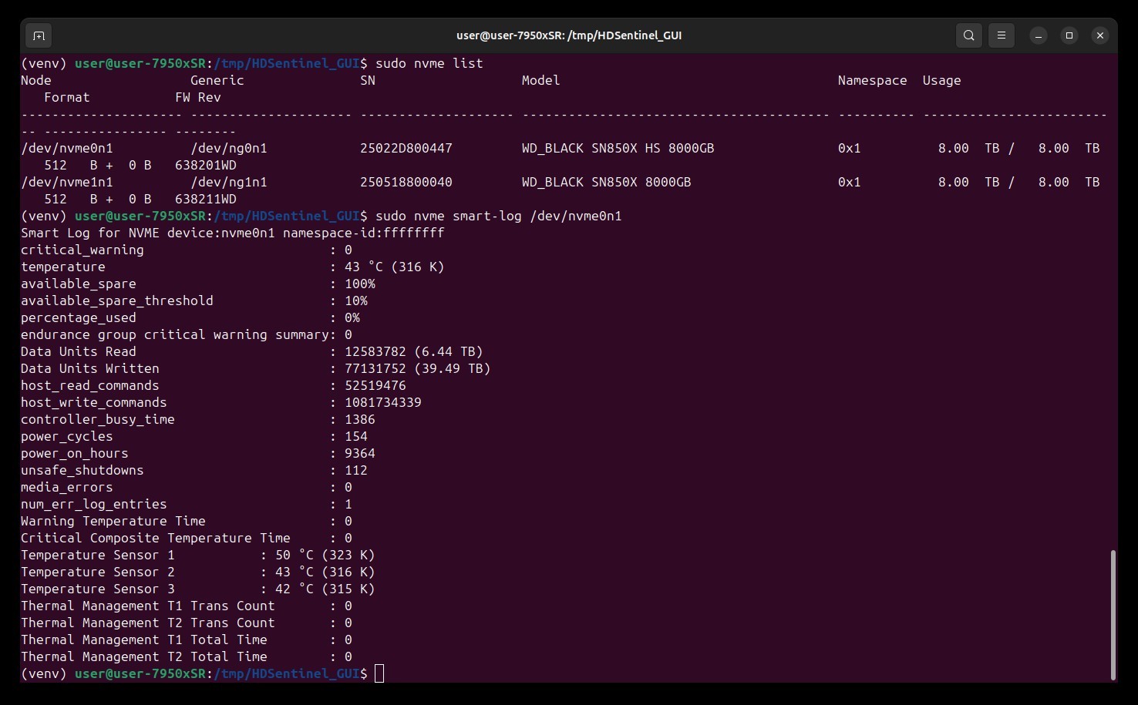Viewport: 1138px width, 705px height.
Task: Minimize the terminal window
Action: point(1039,35)
